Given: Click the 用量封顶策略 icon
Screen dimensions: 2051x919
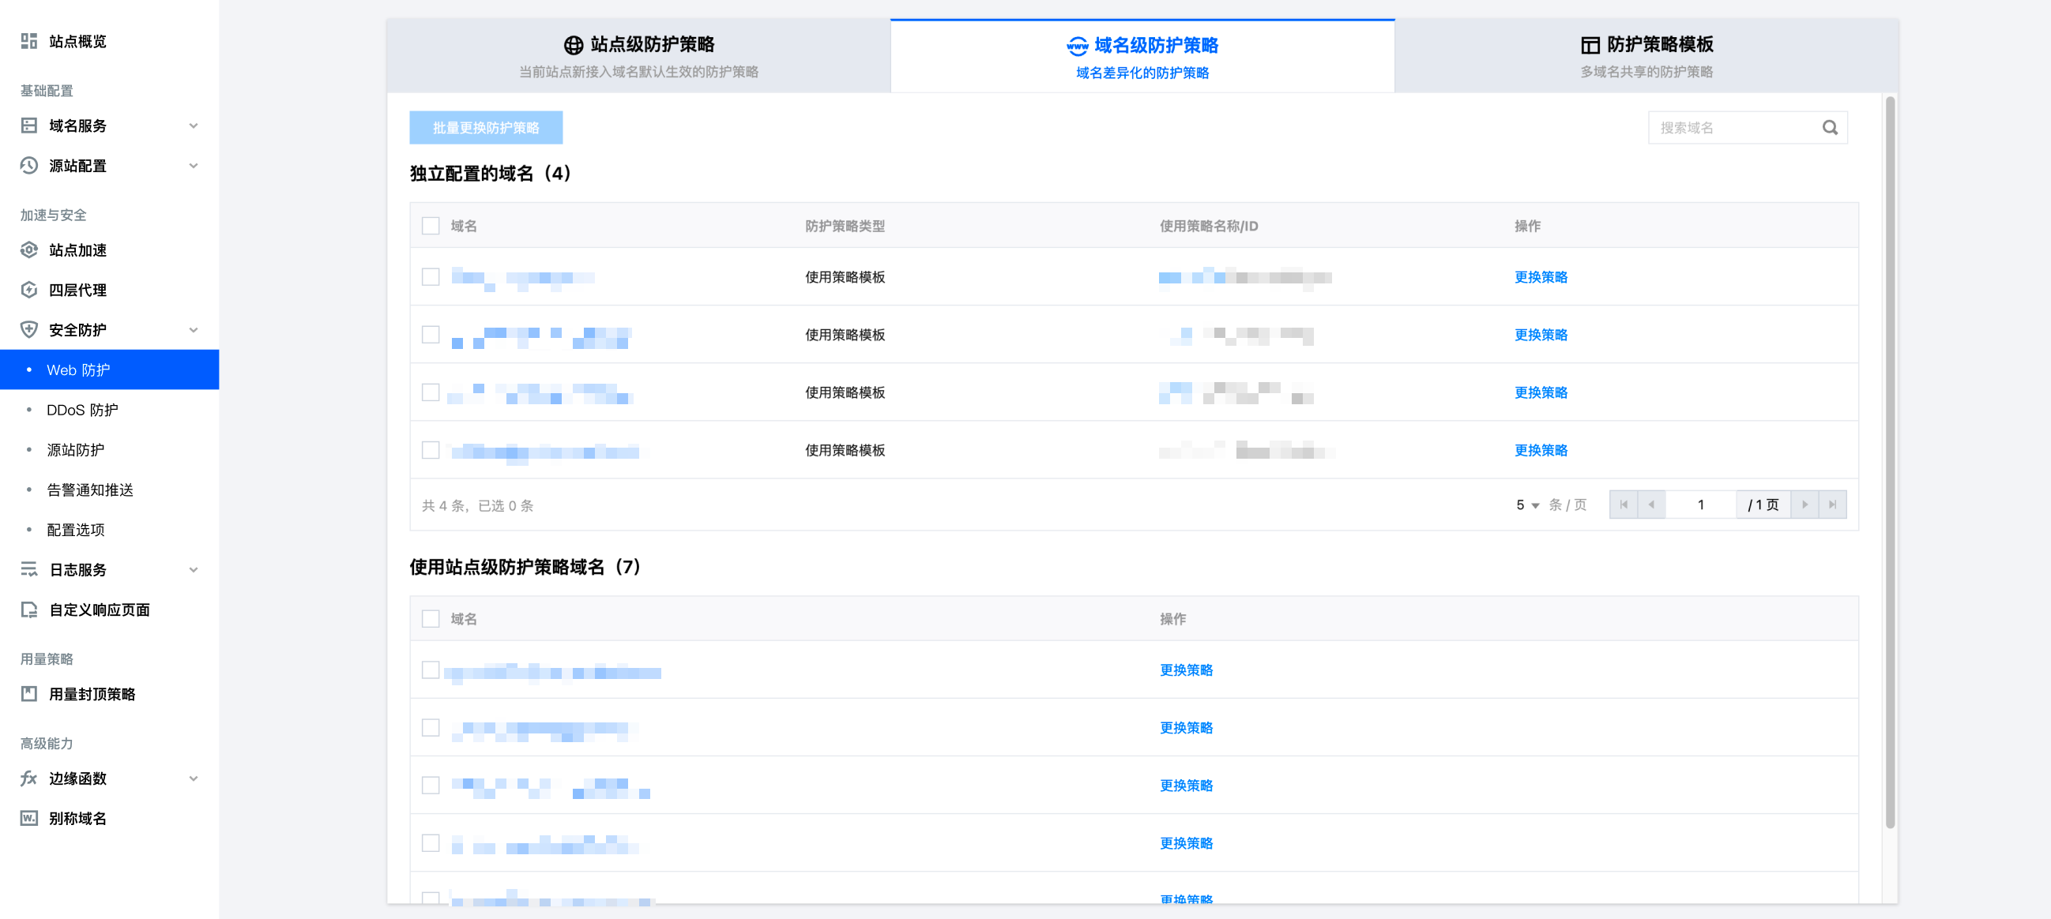Looking at the screenshot, I should pos(29,694).
